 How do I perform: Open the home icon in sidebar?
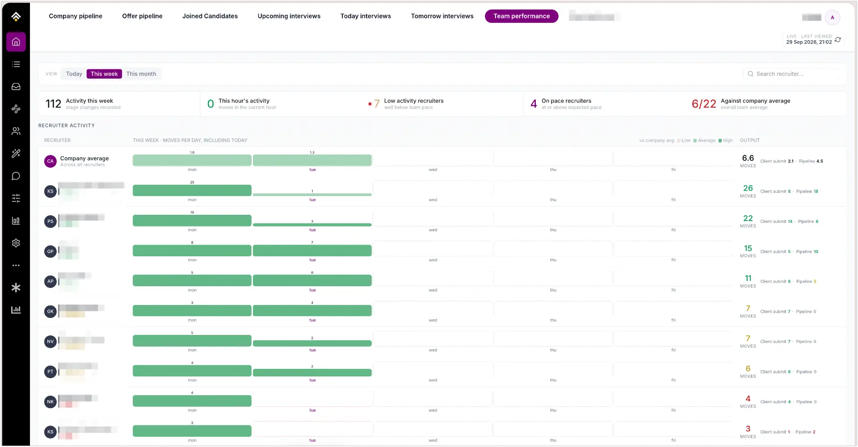point(16,42)
